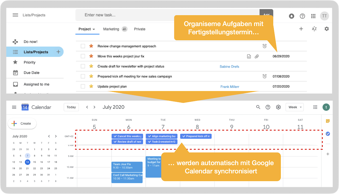Open Align marketing bu all-day task
Image resolution: width=339 pixels, height=194 pixels.
161,136
